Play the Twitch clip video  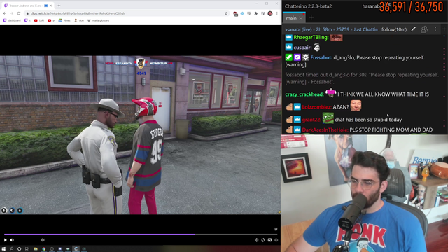(5, 240)
